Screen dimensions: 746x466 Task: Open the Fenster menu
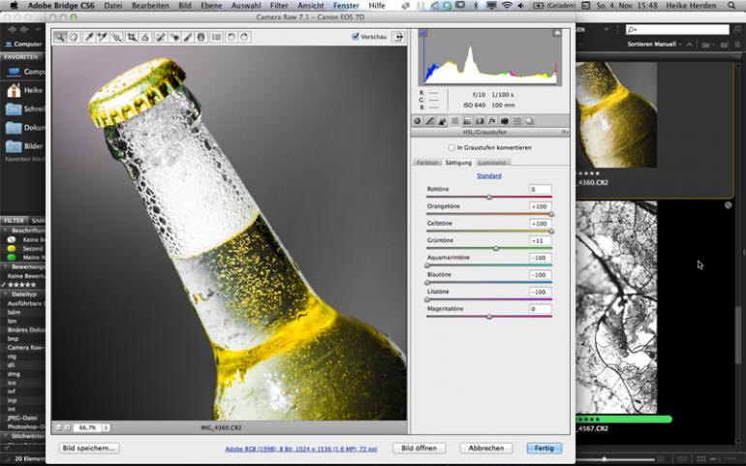pos(346,6)
